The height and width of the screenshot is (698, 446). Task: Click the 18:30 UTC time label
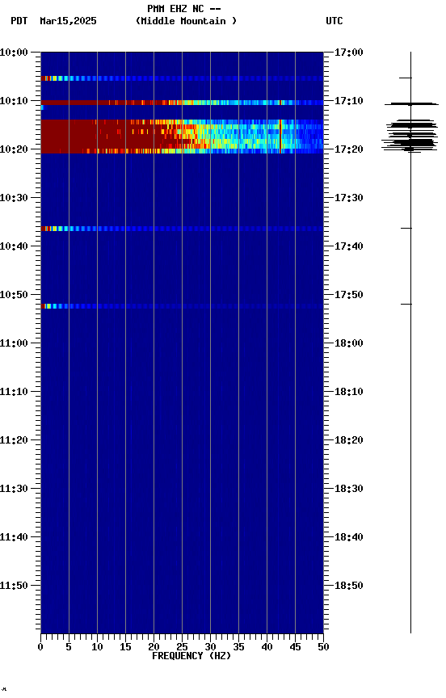click(x=349, y=489)
